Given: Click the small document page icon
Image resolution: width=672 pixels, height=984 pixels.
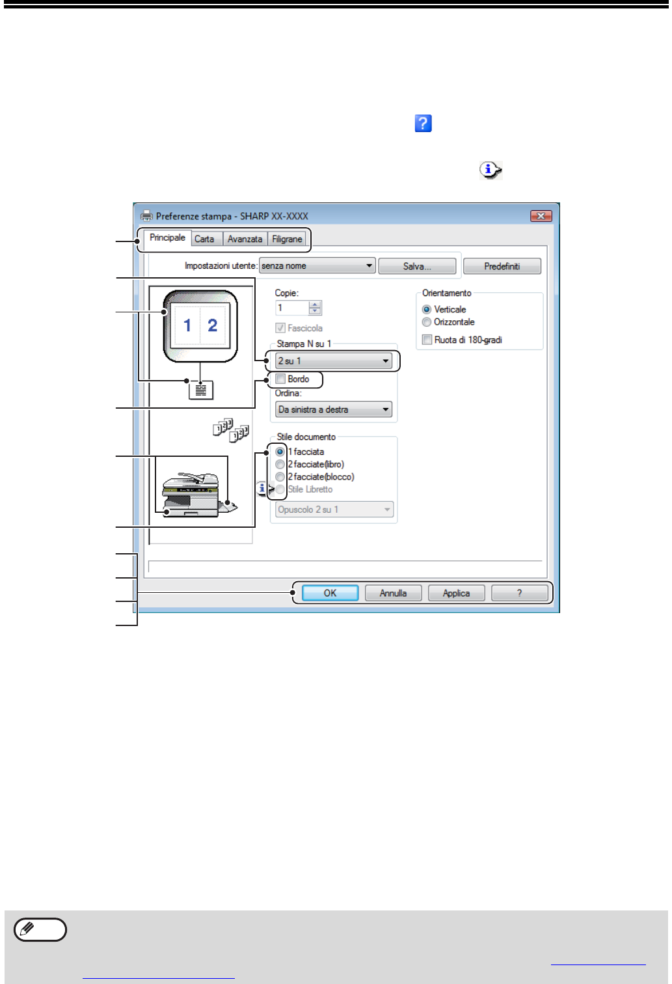Looking at the screenshot, I should point(201,390).
